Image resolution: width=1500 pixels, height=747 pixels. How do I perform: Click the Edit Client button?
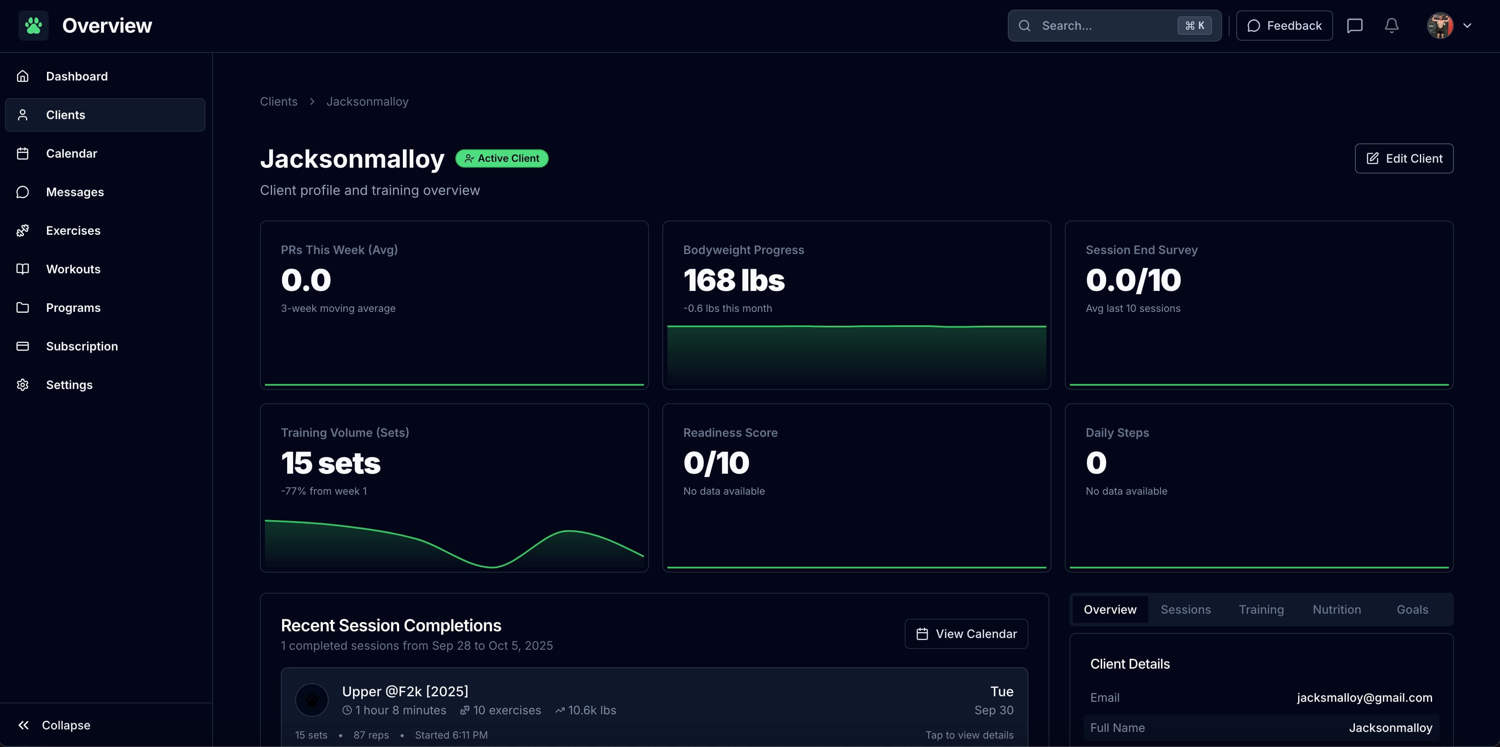click(x=1403, y=158)
